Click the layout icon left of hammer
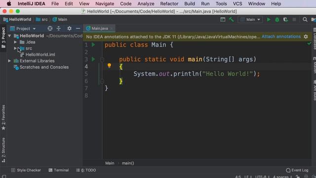 pos(223,20)
